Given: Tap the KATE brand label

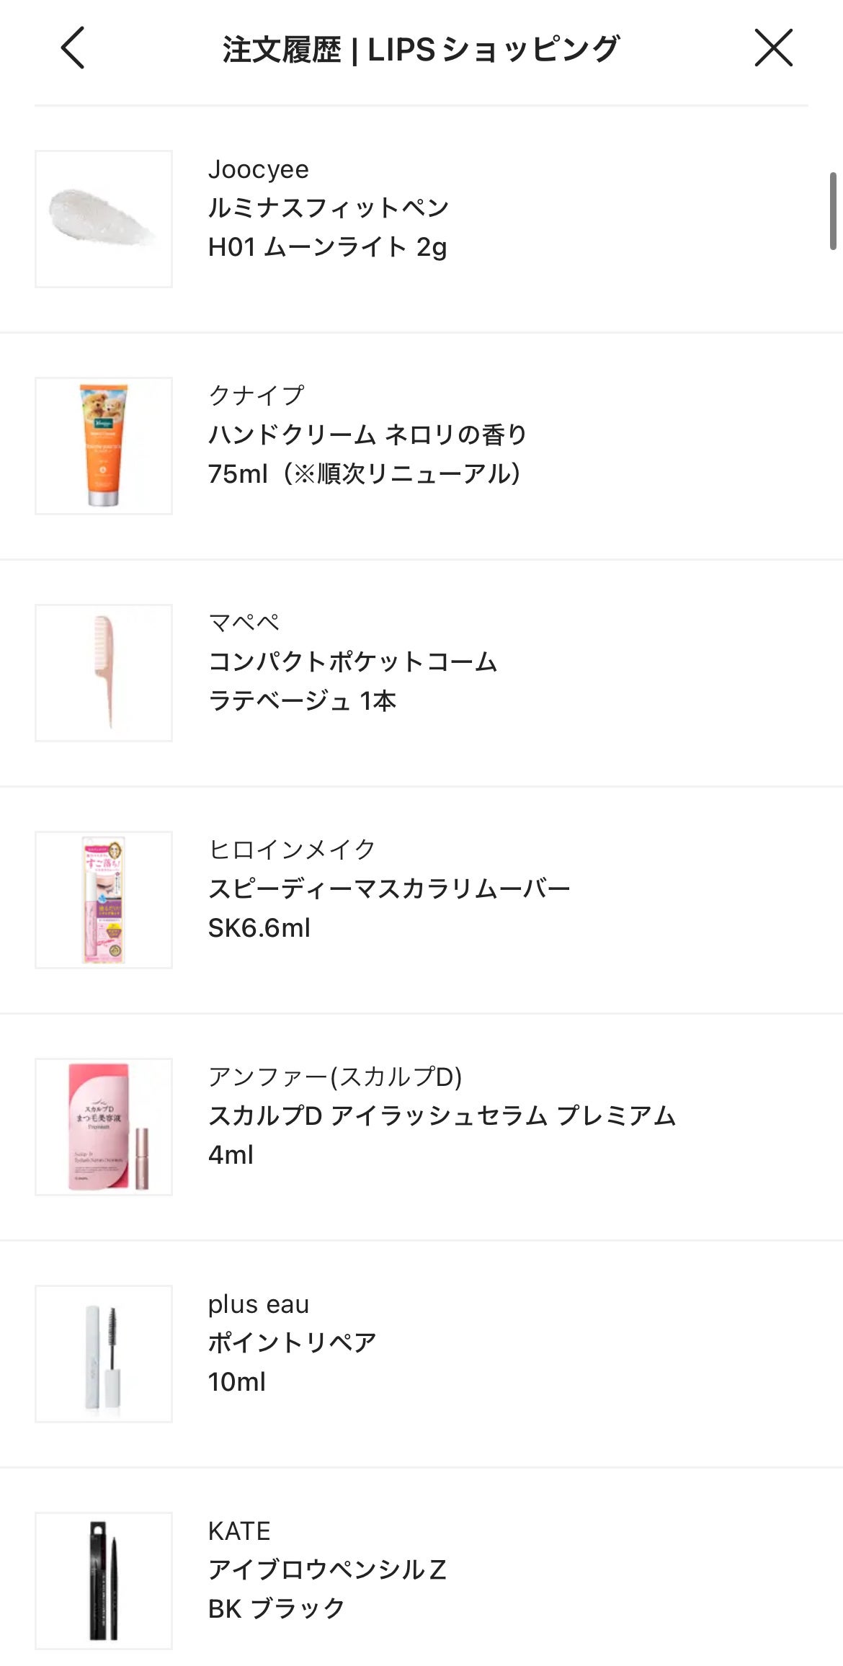Looking at the screenshot, I should tap(239, 1531).
